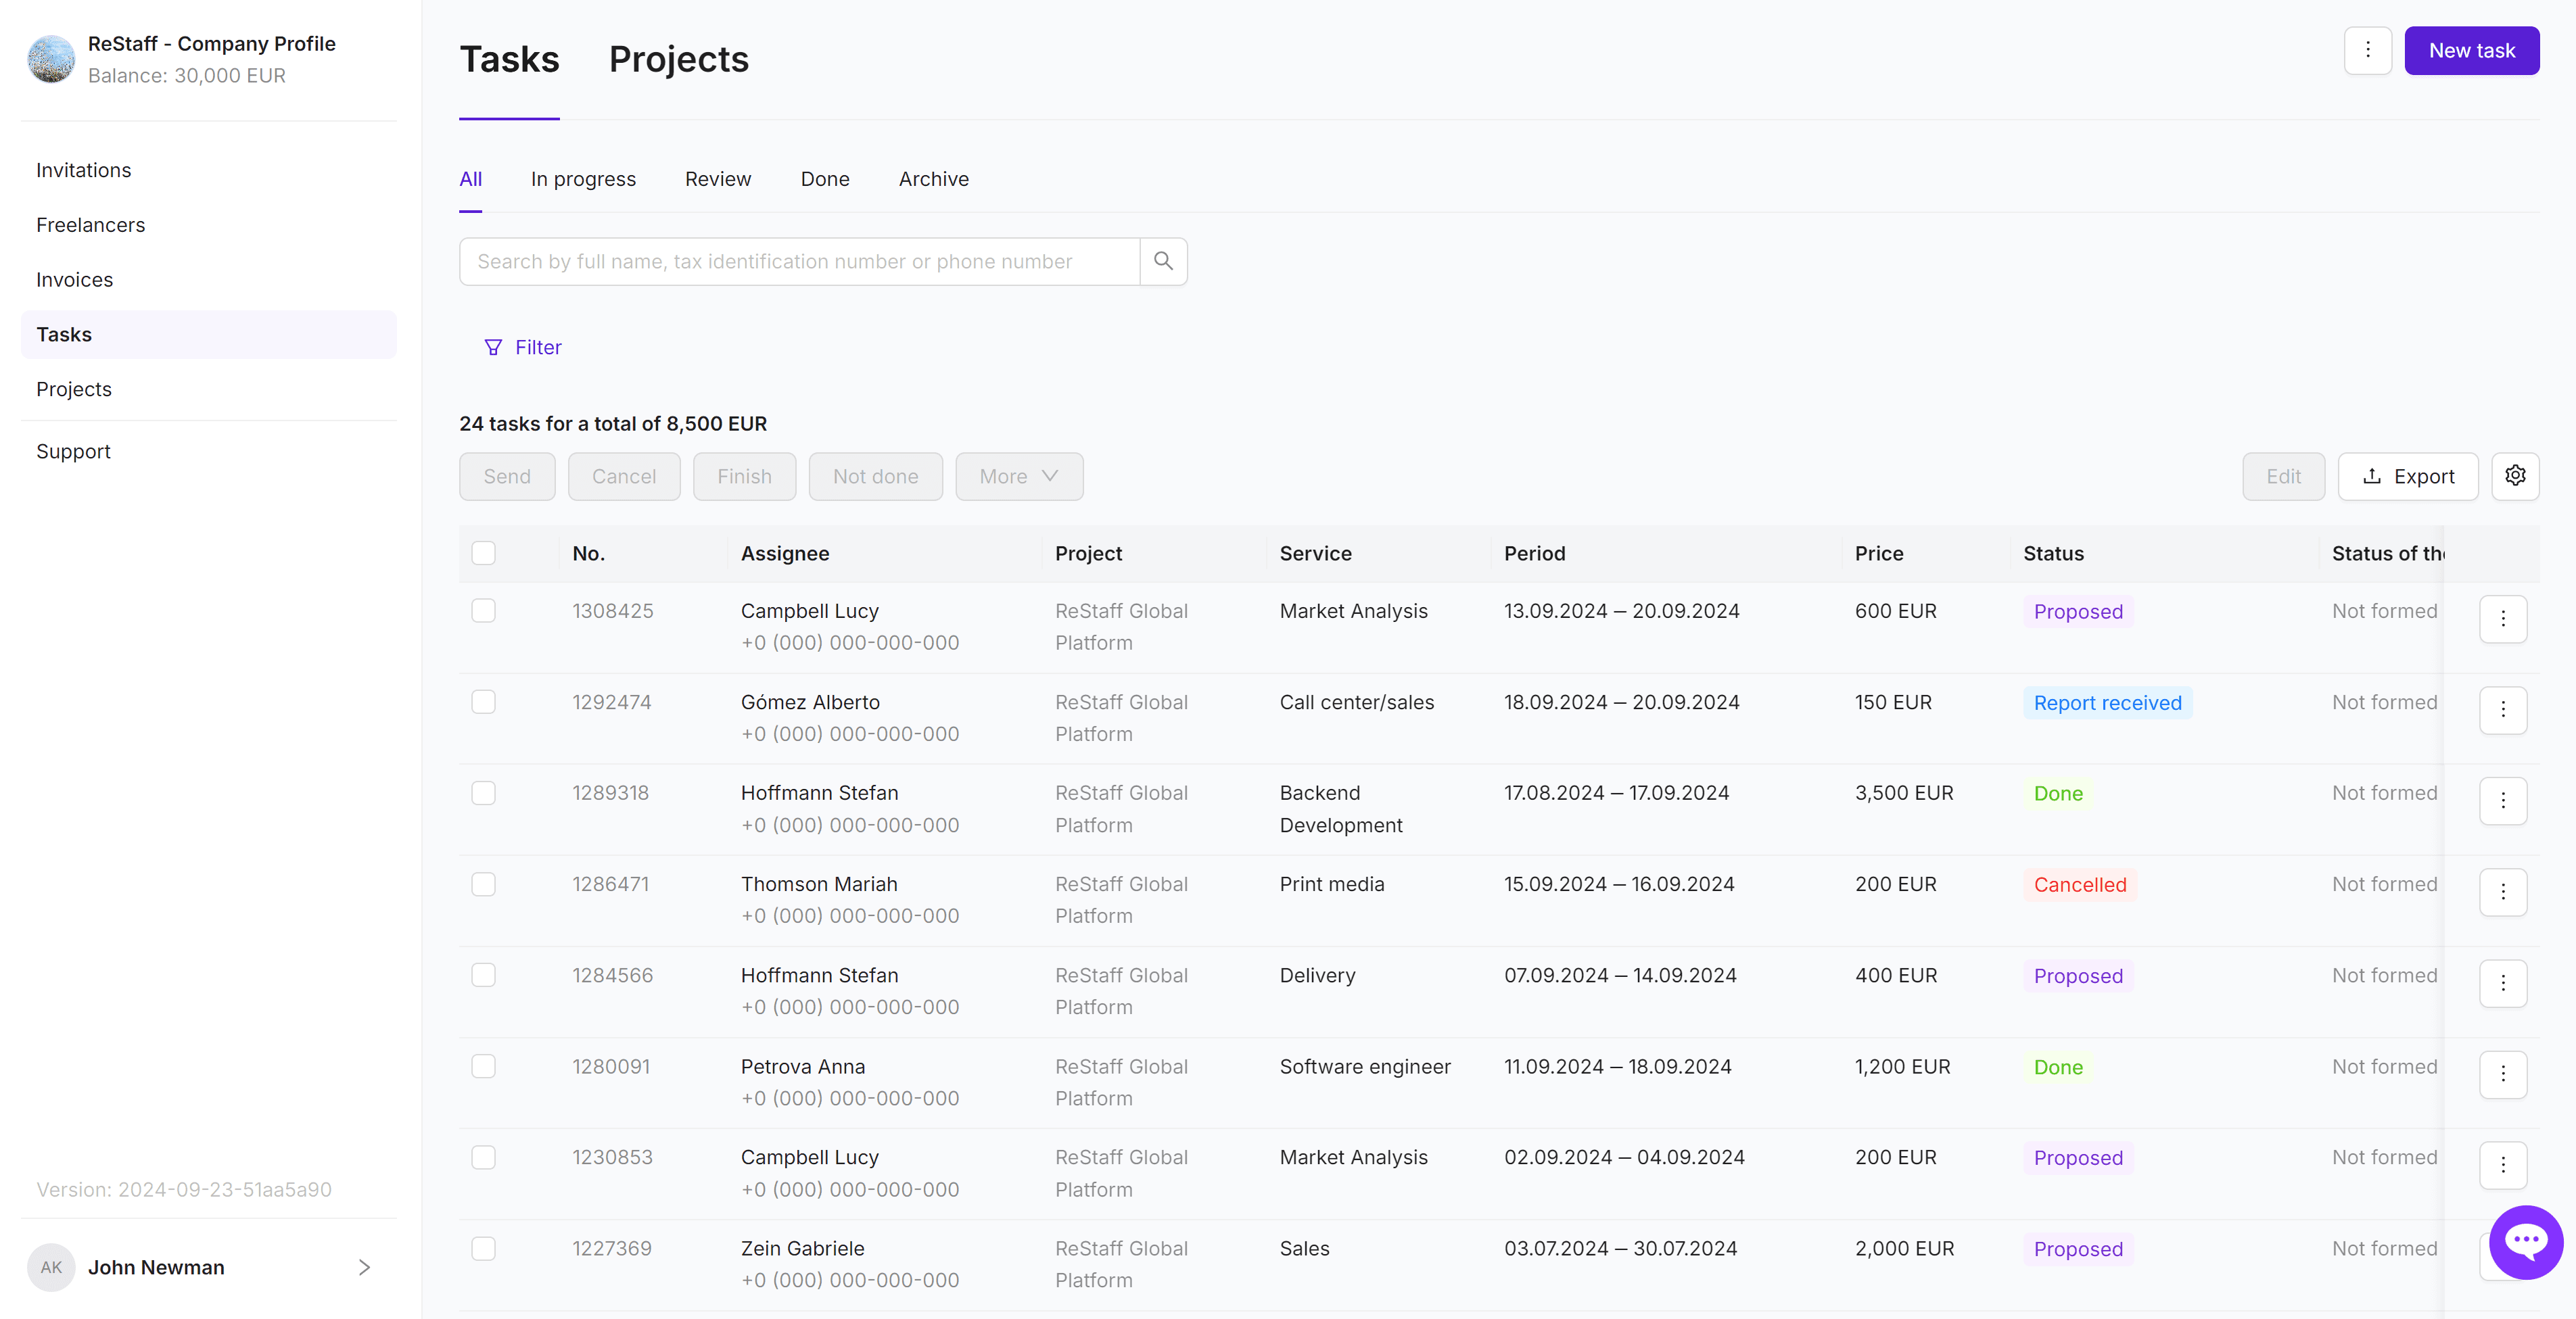Expand John Newman account chevron

pos(364,1267)
